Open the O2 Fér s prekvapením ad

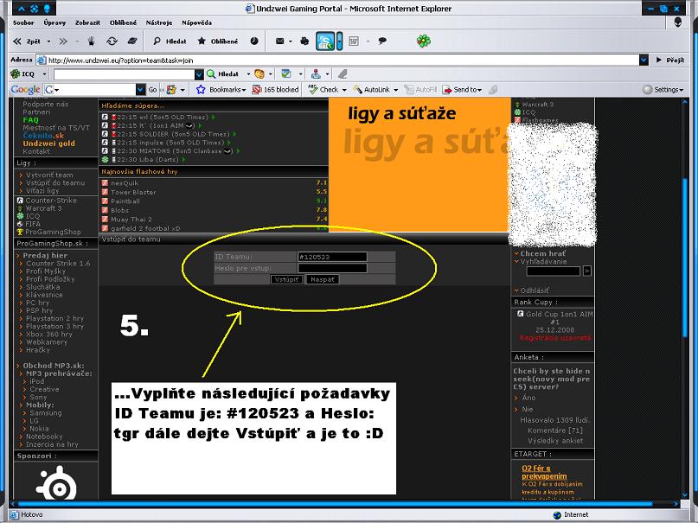[x=544, y=472]
